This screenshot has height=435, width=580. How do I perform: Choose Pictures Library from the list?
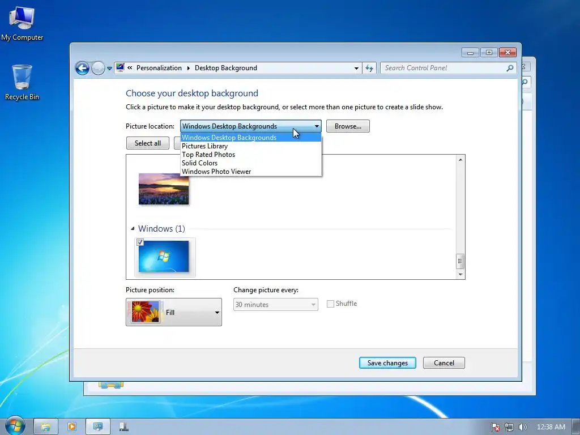[x=251, y=146]
